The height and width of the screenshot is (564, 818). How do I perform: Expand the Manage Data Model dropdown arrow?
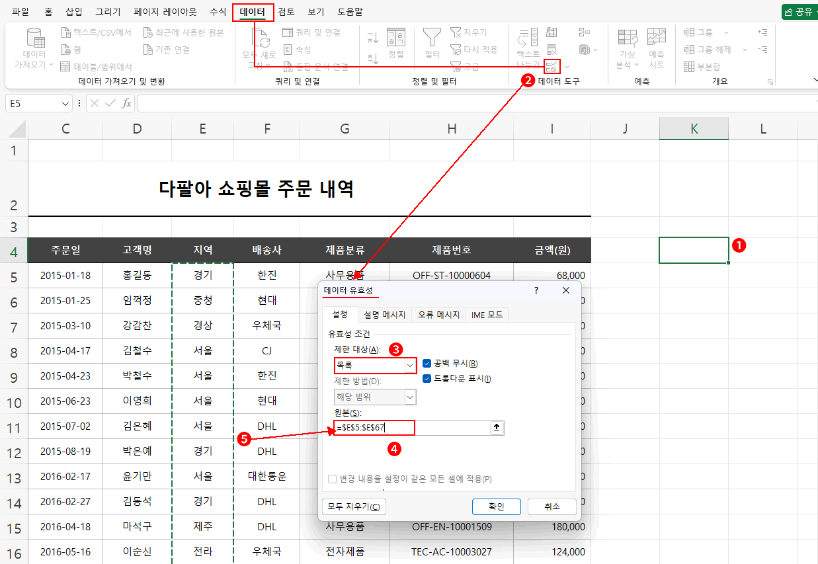tap(595, 50)
